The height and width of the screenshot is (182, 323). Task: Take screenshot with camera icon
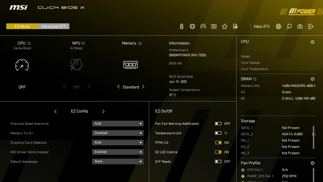tap(300, 26)
